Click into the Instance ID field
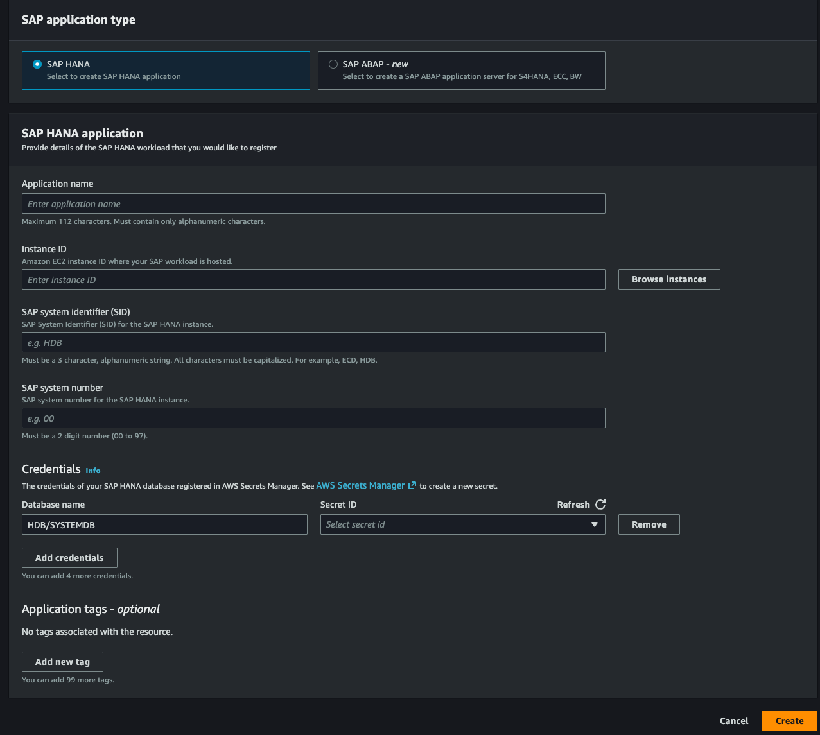Screen dimensions: 820x735 pos(313,280)
